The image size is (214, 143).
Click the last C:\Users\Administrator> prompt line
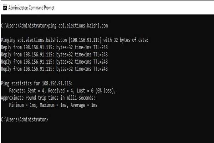25,119
